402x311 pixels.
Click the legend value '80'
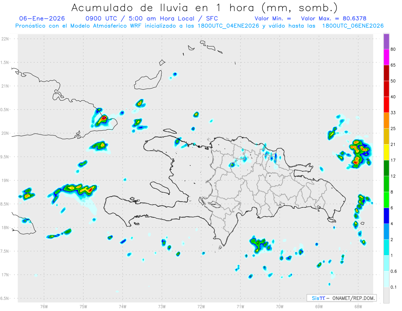point(393,49)
